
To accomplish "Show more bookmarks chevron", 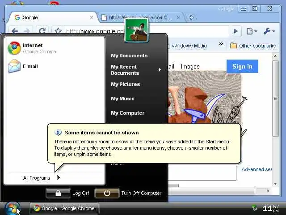I will [x=221, y=44].
